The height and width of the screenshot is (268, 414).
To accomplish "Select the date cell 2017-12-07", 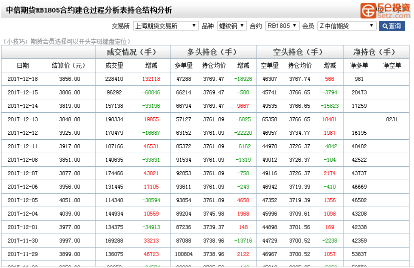I will click(22, 173).
